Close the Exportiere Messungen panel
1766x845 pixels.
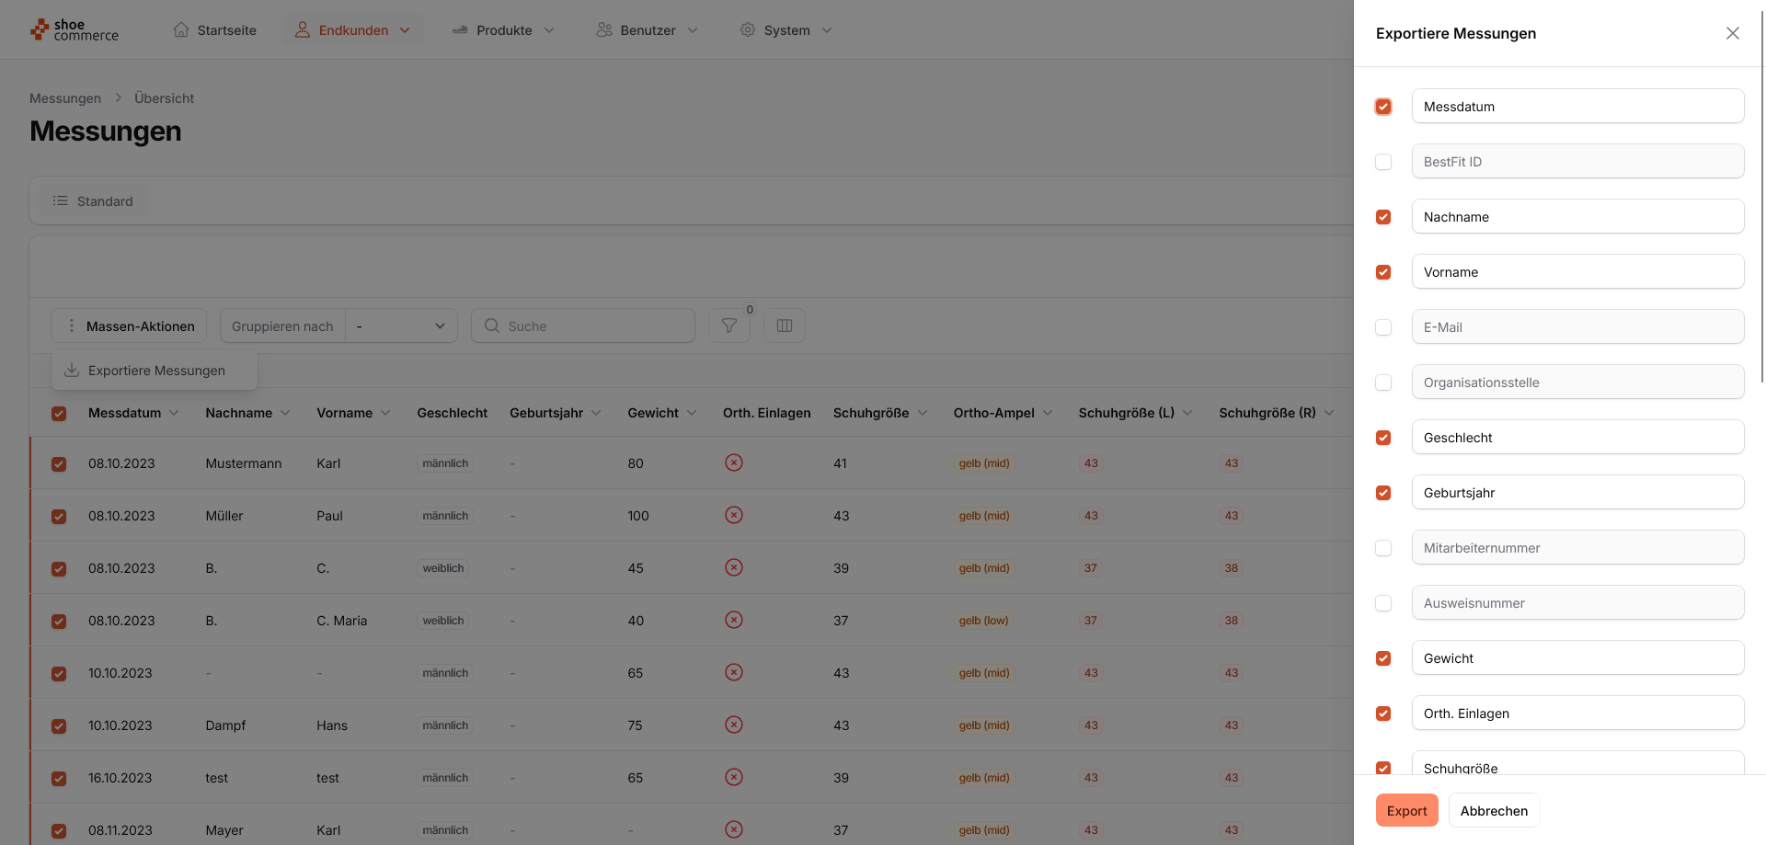coord(1732,33)
